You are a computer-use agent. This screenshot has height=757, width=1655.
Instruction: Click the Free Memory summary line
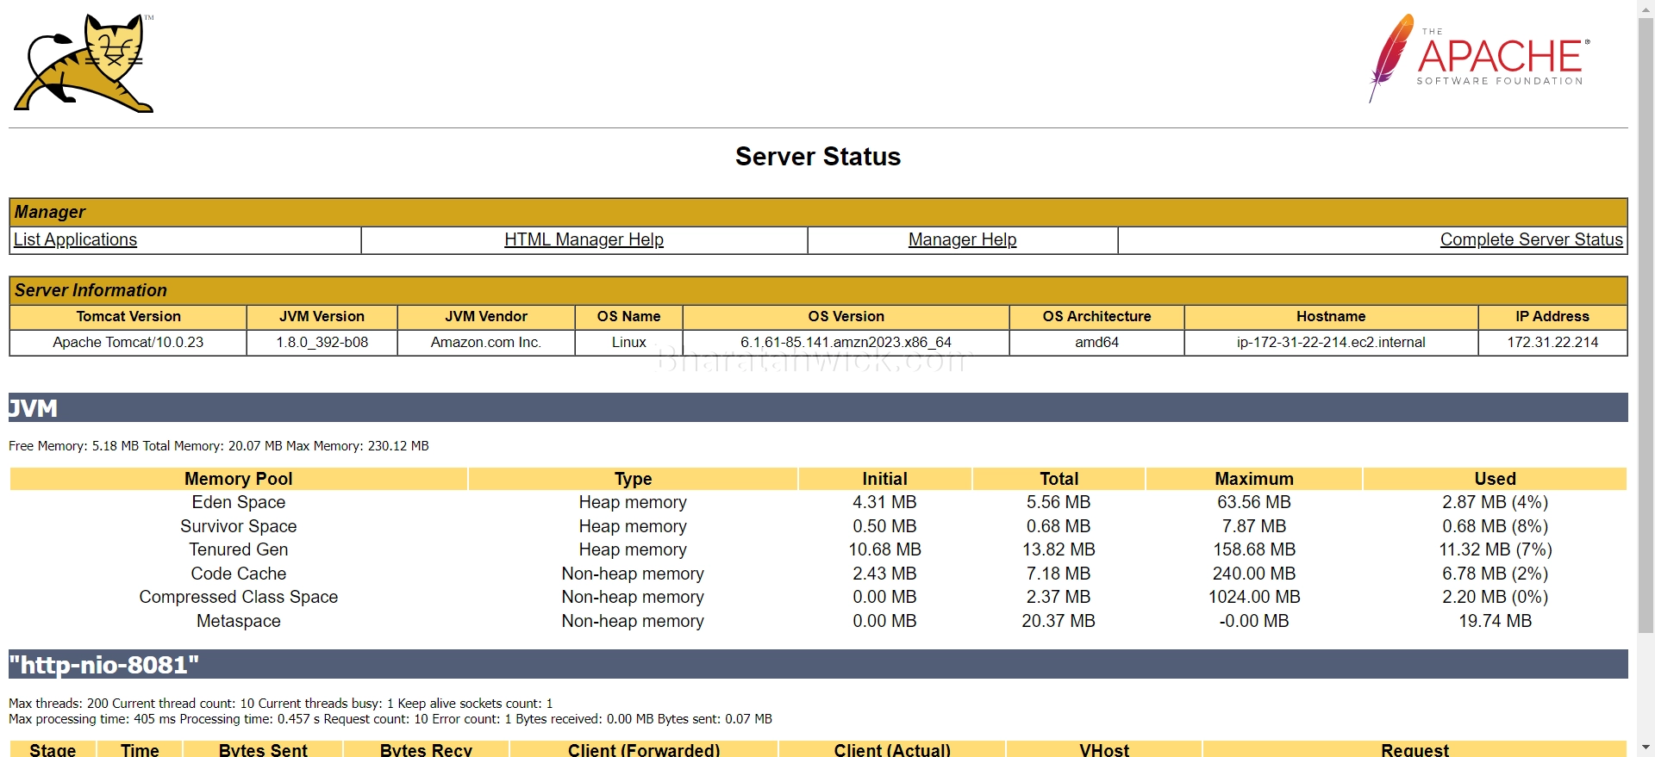(219, 446)
